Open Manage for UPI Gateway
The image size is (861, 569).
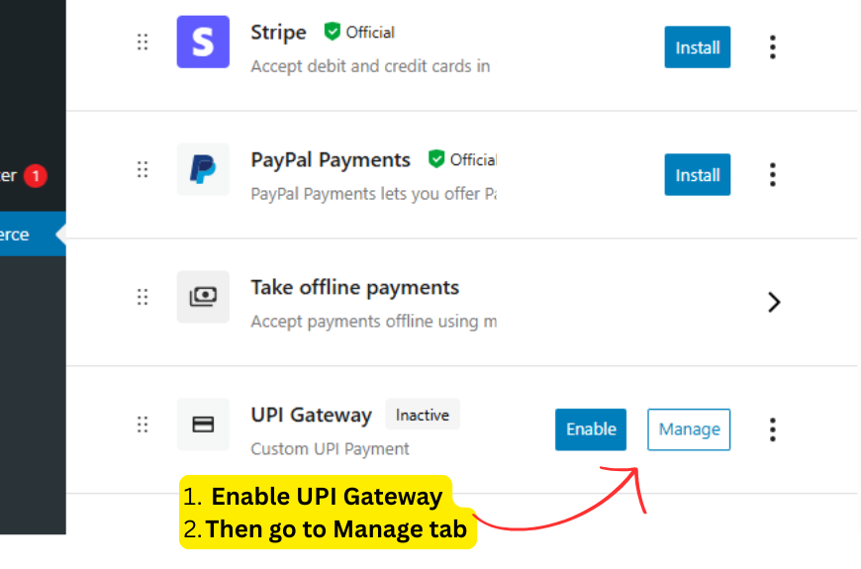[689, 429]
